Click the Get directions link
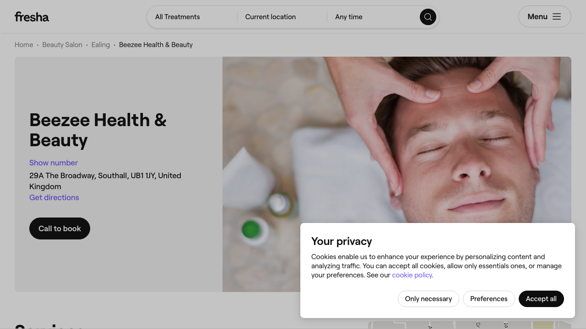 pos(54,197)
